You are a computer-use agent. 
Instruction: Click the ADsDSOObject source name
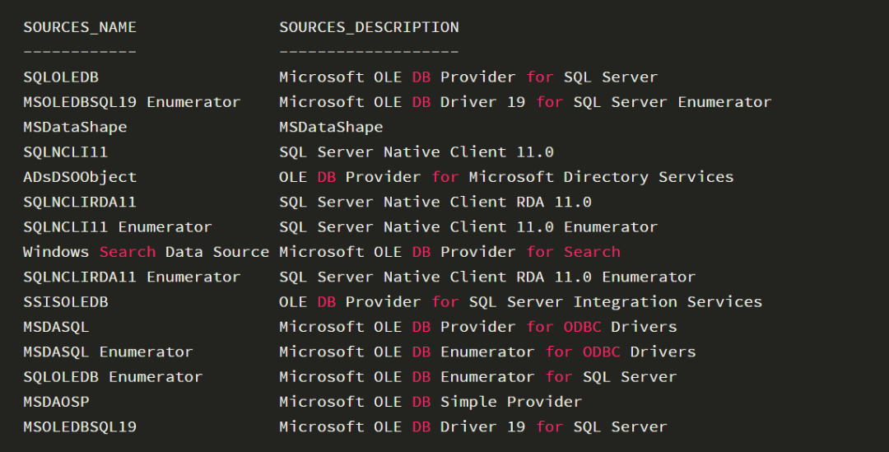[80, 177]
